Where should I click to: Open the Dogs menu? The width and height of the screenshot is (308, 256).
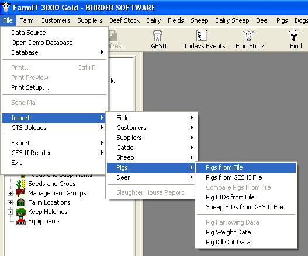click(x=301, y=20)
